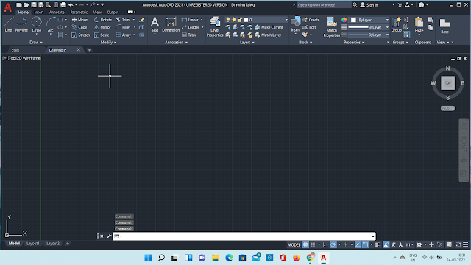Viewport: 471px width, 265px height.
Task: Open Layer Properties manager
Action: pyautogui.click(x=215, y=26)
